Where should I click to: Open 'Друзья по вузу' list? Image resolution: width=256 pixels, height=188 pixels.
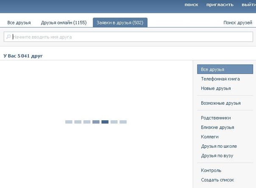tap(217, 155)
